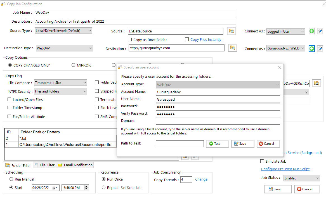Viewport: 326px width, 199px height.
Task: Check the SMB Compression checkbox
Action: [97, 117]
